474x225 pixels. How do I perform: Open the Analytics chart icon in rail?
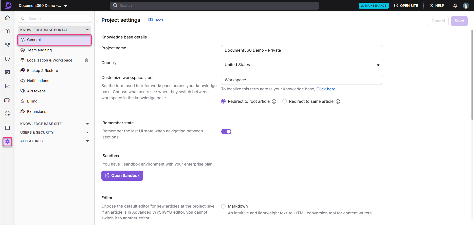click(x=7, y=86)
